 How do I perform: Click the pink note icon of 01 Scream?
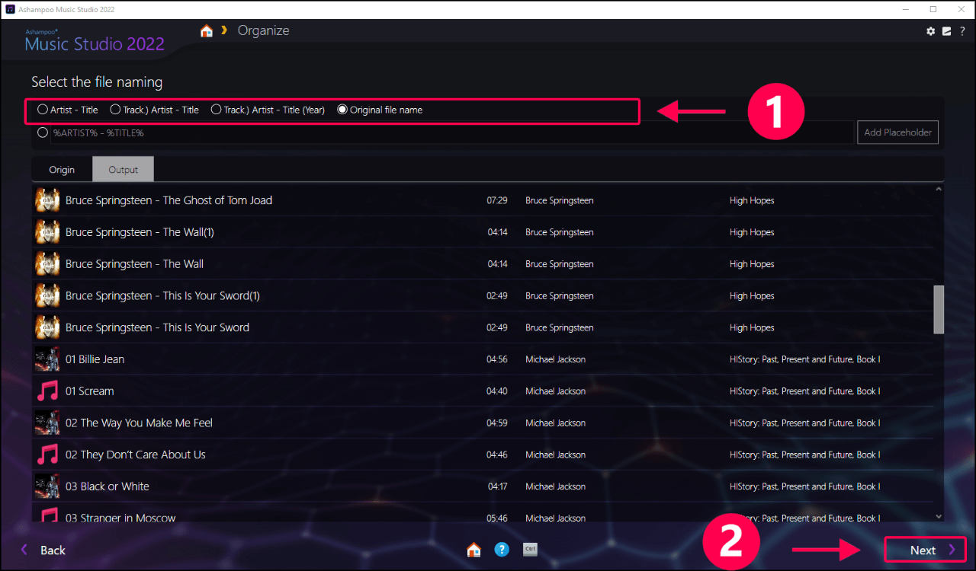(47, 391)
